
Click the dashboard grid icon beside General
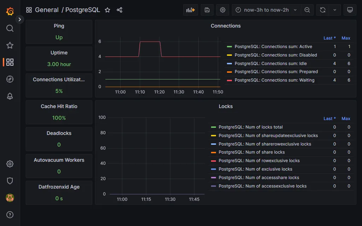coord(29,10)
